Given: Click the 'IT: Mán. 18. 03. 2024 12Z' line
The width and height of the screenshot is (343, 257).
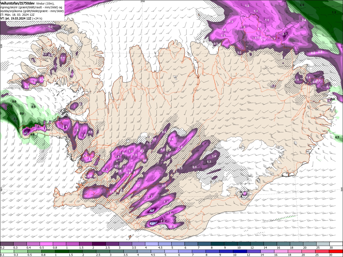Looking at the screenshot, I should (x=17, y=15).
